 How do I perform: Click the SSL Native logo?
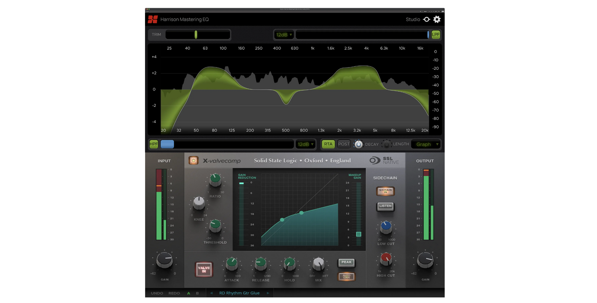[x=384, y=161]
